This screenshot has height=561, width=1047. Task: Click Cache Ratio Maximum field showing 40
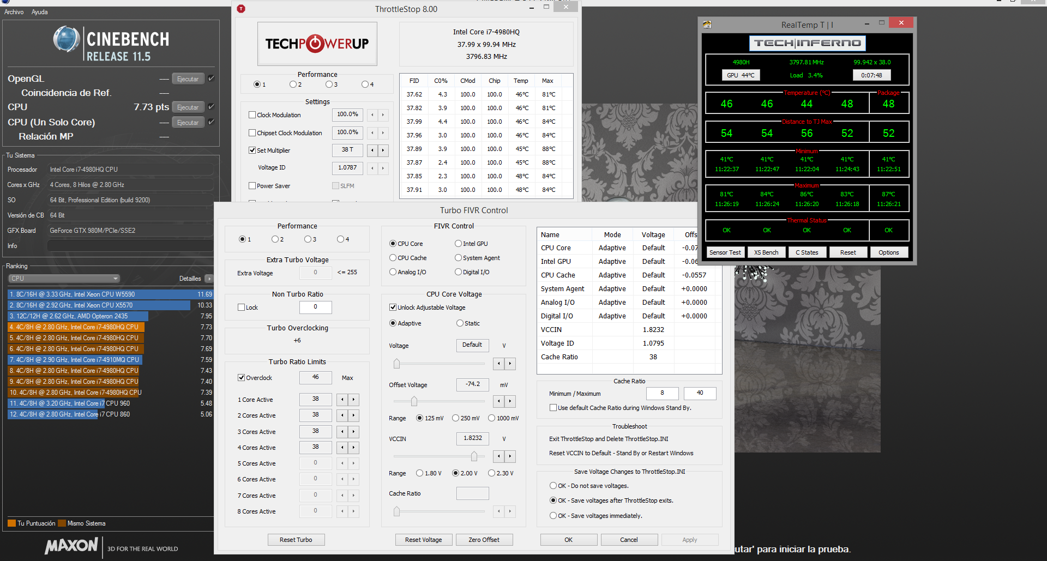click(x=700, y=393)
